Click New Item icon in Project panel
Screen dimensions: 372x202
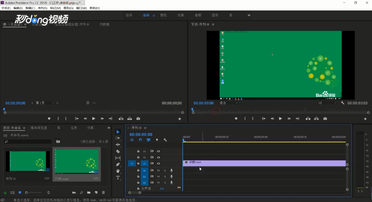[x=96, y=192]
